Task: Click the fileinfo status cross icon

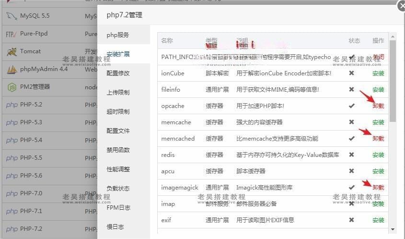Action: 351,89
